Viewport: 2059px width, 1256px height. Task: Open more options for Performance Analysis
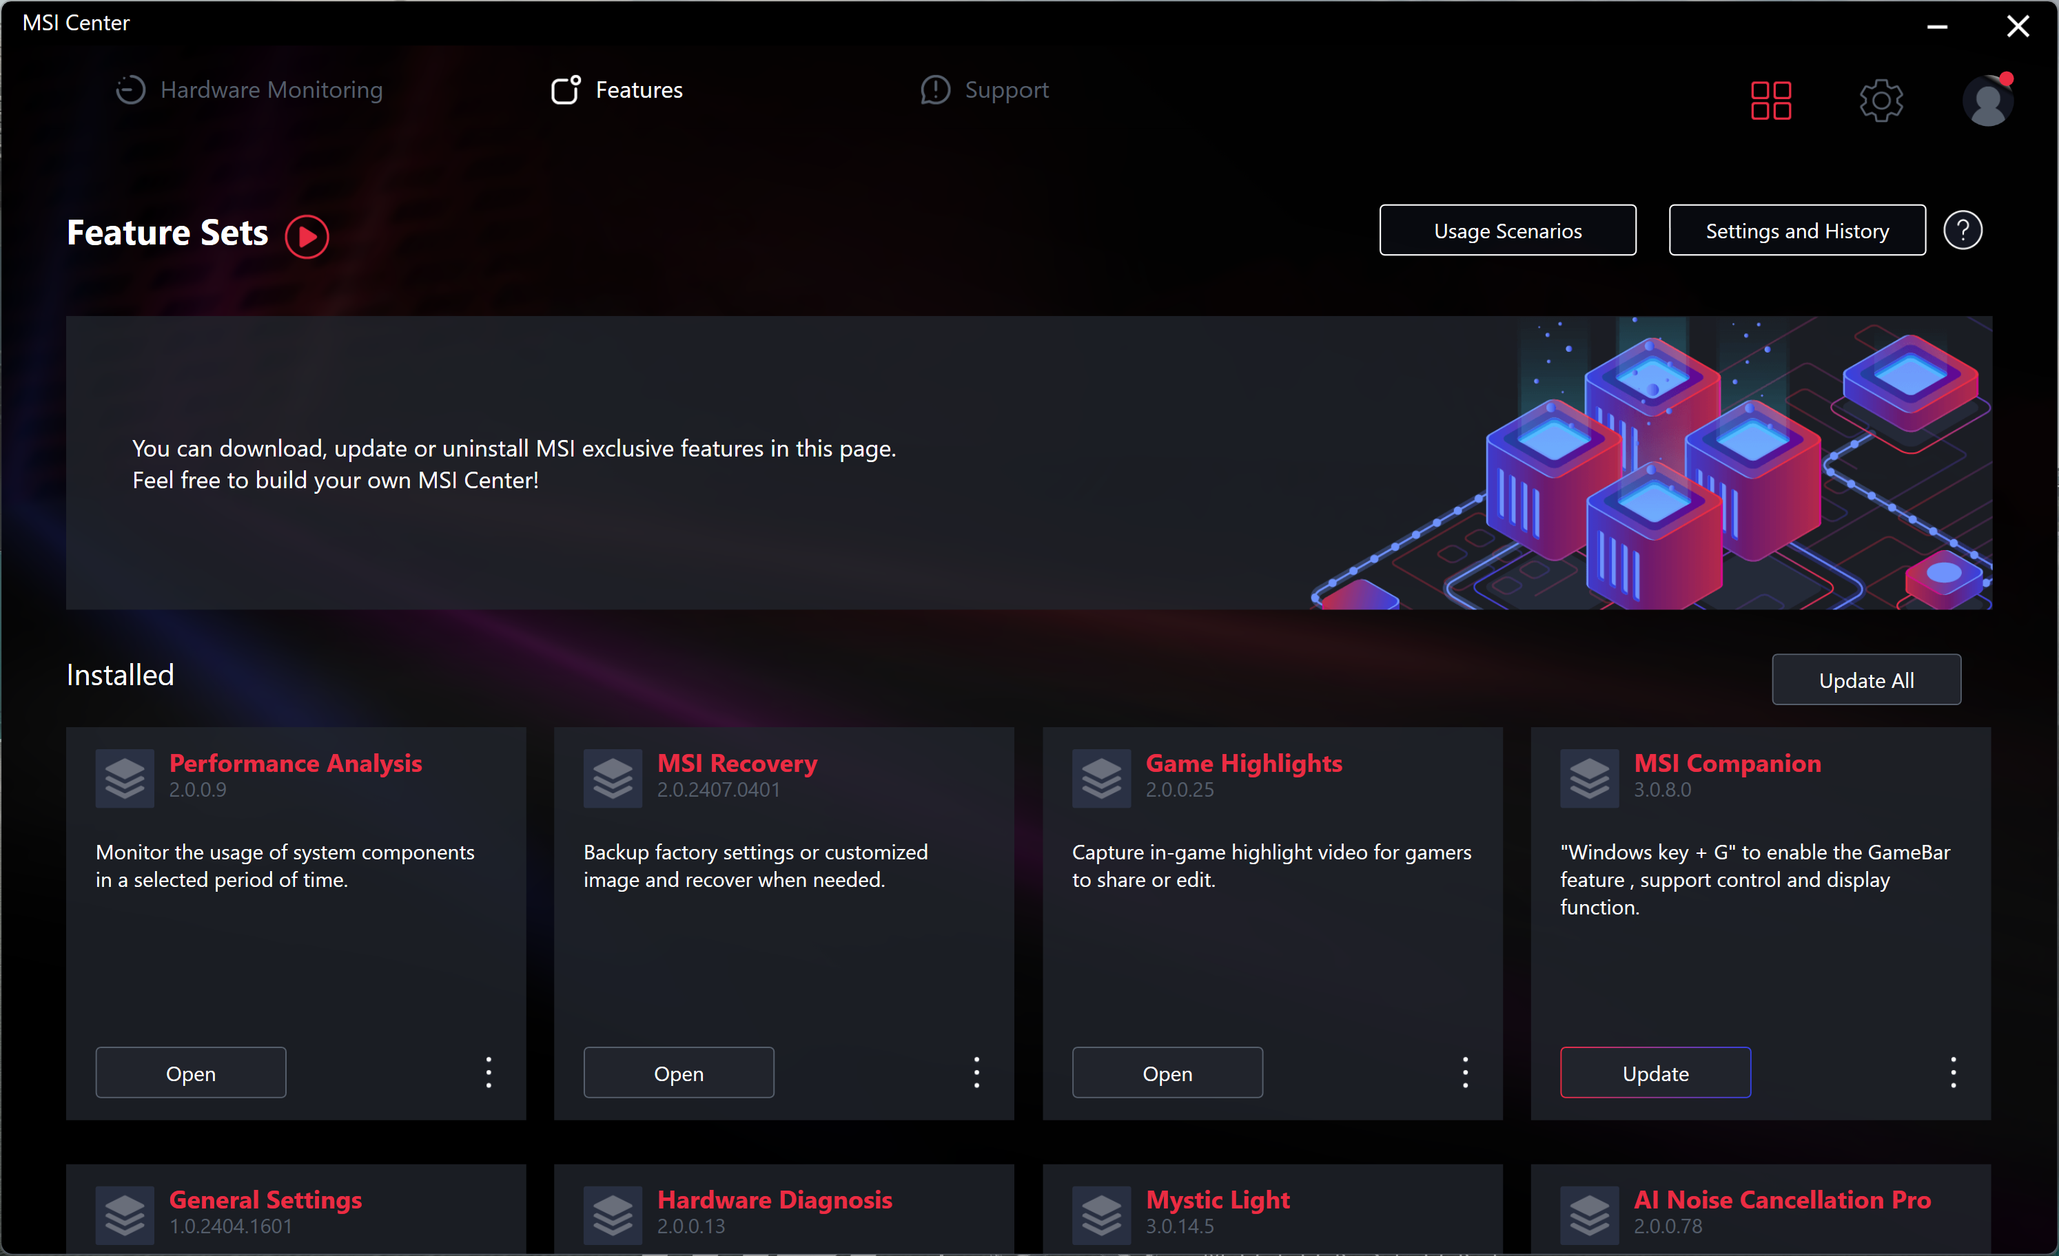point(489,1072)
